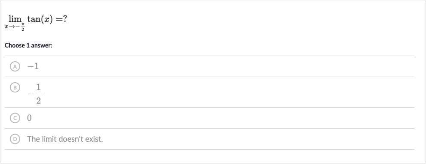The height and width of the screenshot is (164, 426).
Task: Click the "Choose 1 answer:" label
Action: point(28,45)
